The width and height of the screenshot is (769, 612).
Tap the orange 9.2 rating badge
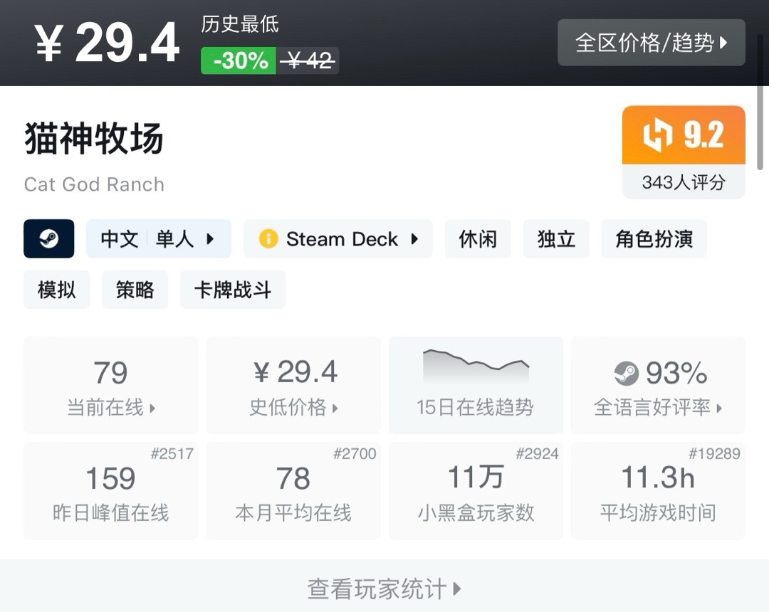[684, 135]
